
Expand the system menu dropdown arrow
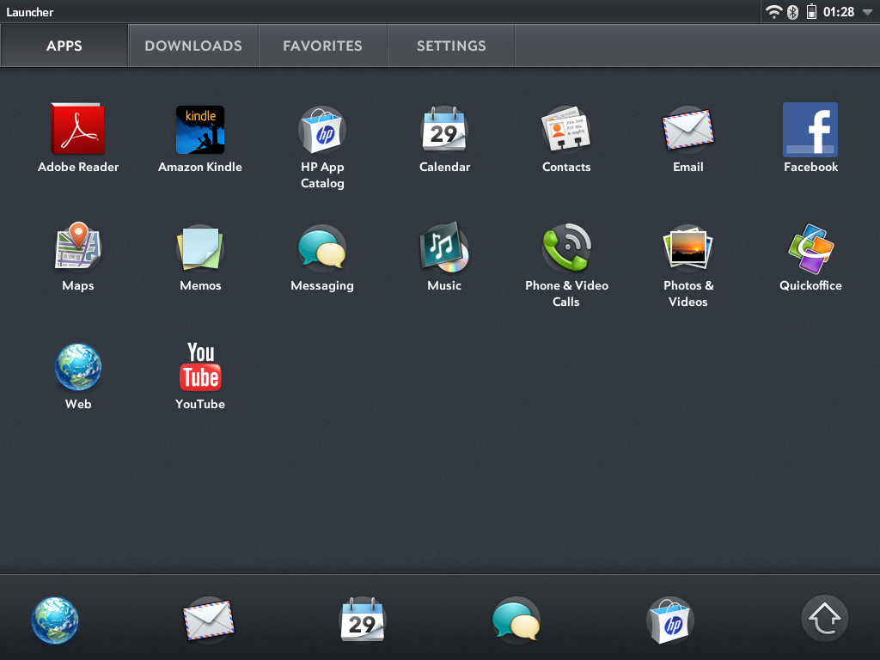pos(867,12)
